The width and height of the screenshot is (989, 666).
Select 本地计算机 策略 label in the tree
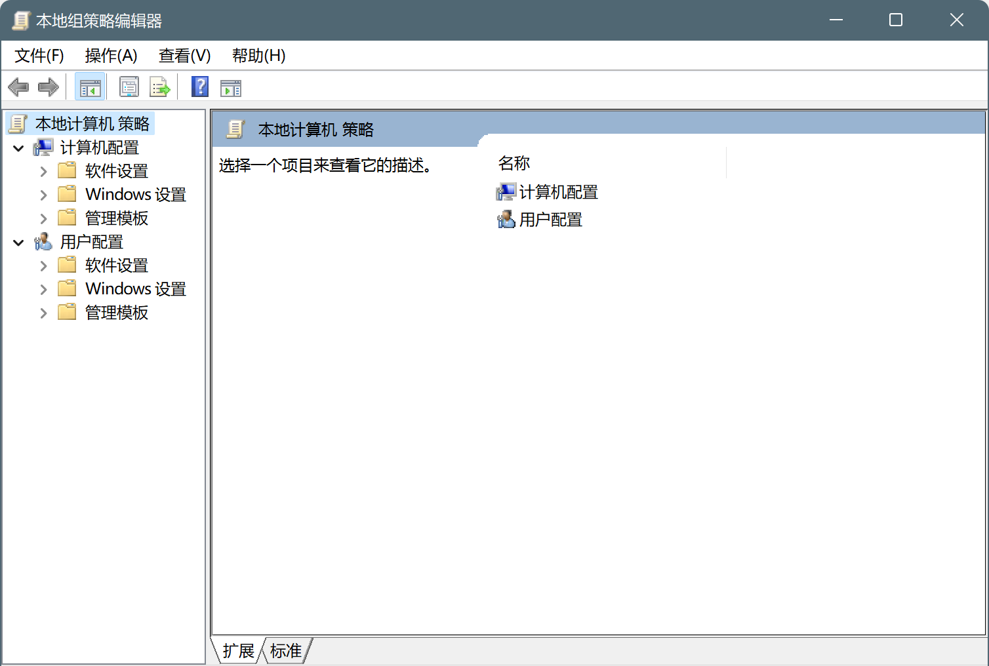click(92, 124)
